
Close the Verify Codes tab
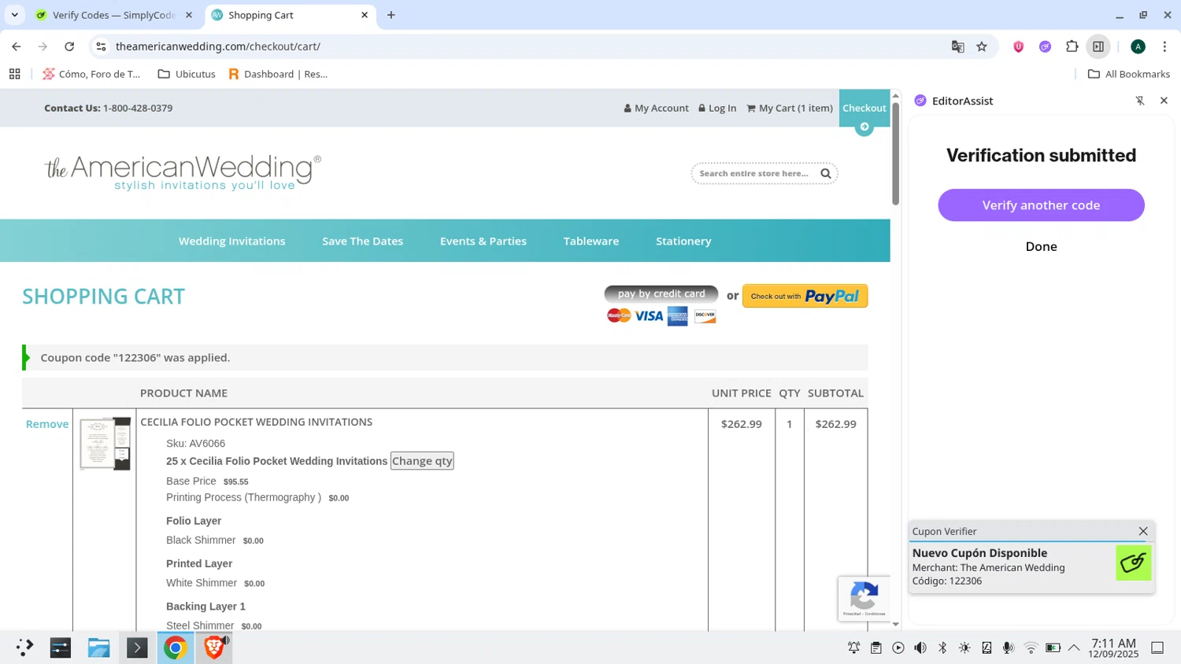[x=189, y=15]
